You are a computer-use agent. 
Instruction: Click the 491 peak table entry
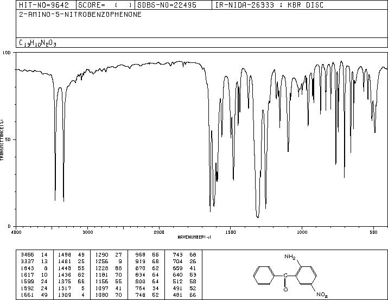click(185, 289)
